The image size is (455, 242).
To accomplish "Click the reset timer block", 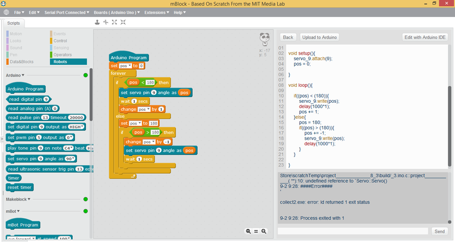I will tap(19, 187).
